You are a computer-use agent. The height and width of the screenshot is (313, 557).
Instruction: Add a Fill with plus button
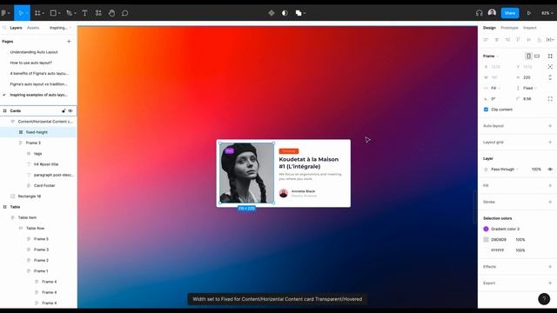tap(550, 185)
